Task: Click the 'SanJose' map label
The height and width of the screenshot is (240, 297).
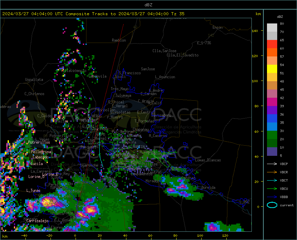Action: tap(148, 69)
